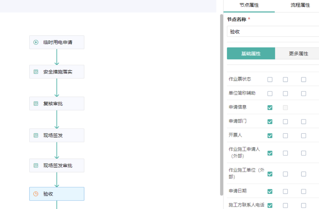This screenshot has height=209, width=319.
Task: Click the clock icon on 验收 node
Action: point(36,194)
